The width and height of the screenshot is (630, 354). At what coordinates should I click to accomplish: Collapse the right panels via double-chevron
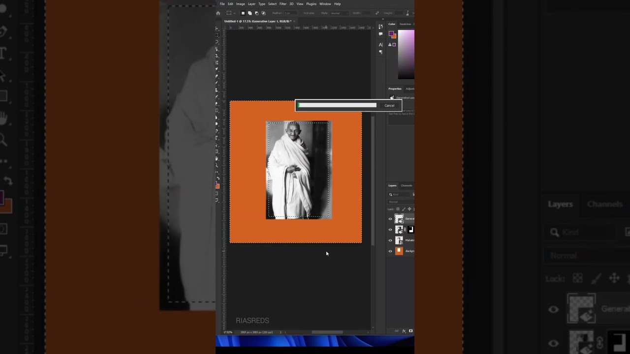coord(383,19)
